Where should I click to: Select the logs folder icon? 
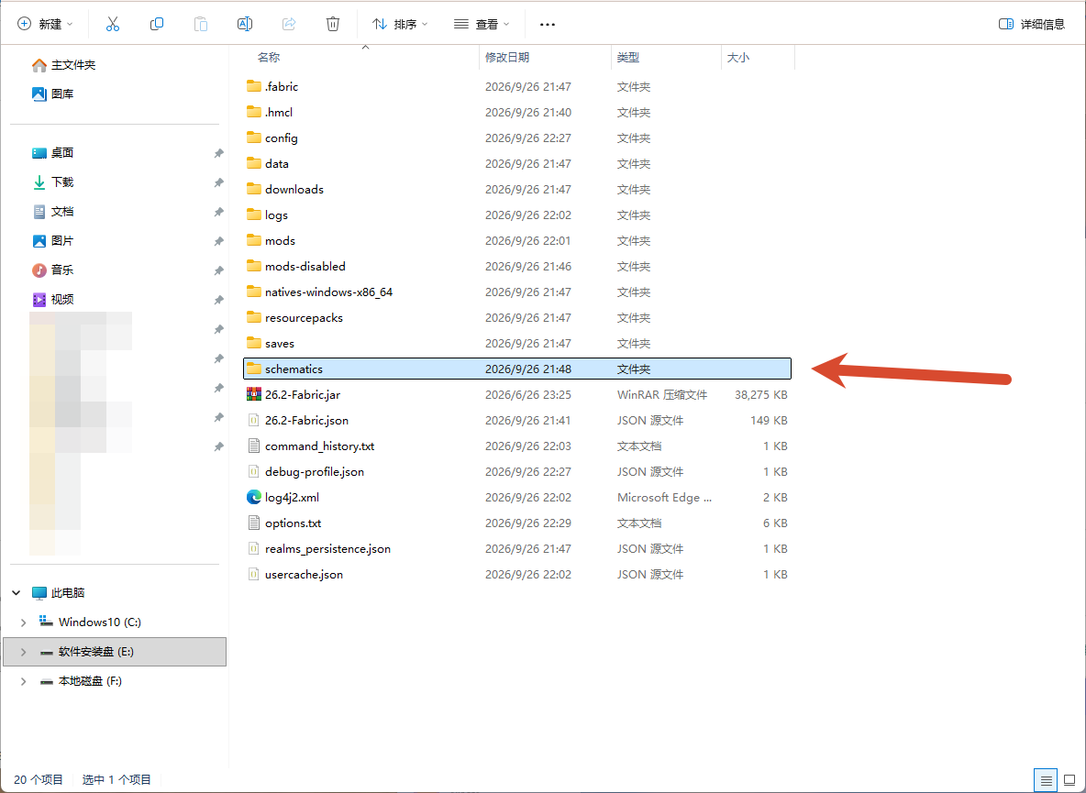tap(254, 215)
